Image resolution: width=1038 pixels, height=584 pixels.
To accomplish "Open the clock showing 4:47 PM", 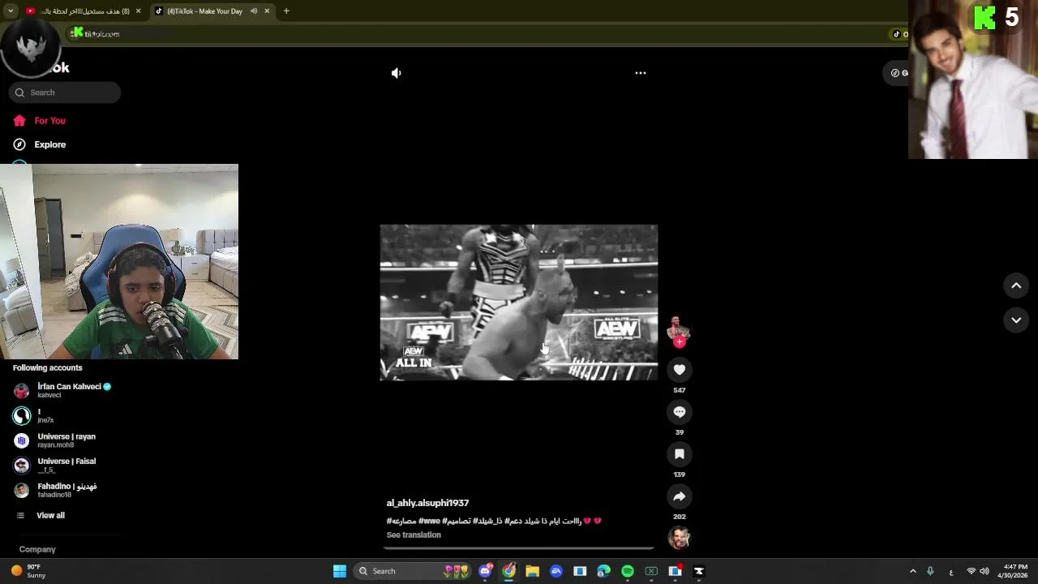I will coord(1014,571).
